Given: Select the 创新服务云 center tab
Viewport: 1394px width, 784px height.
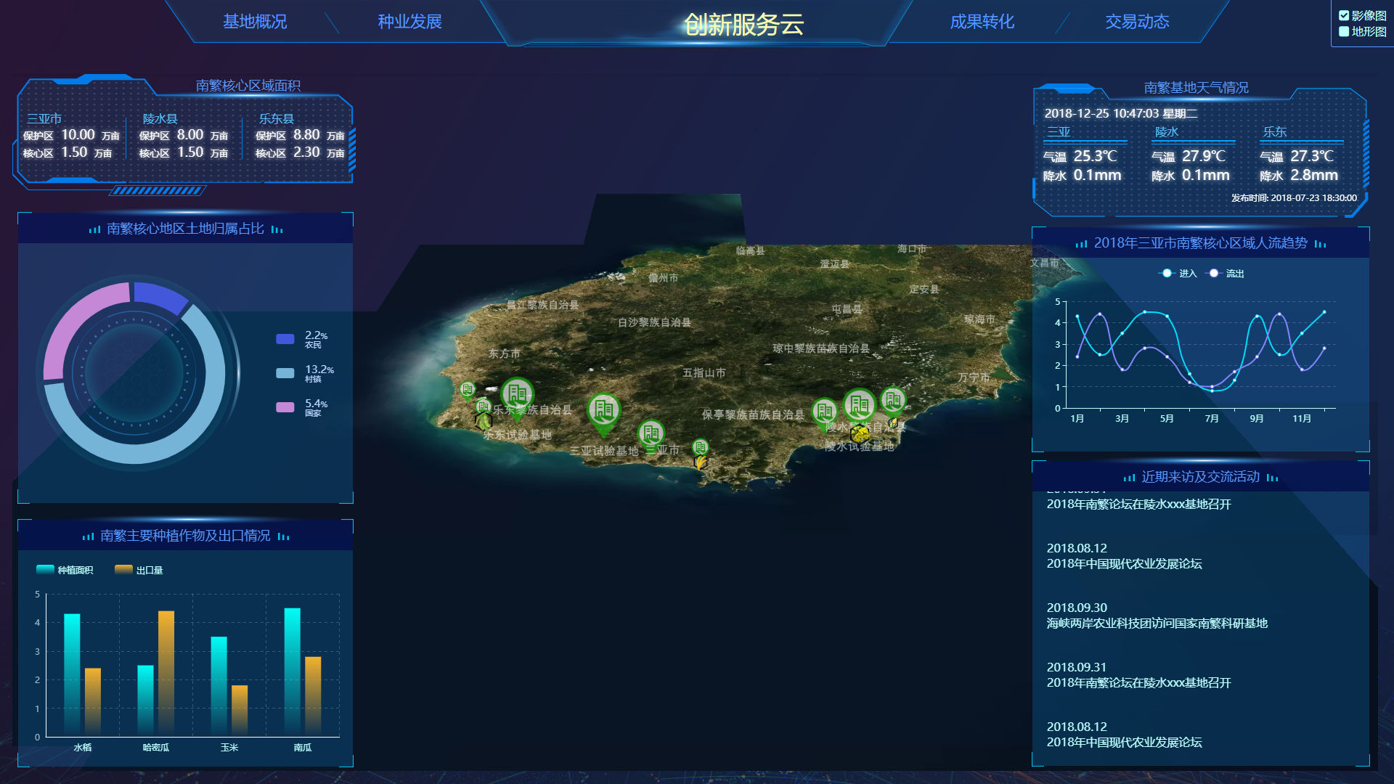Looking at the screenshot, I should click(x=744, y=25).
